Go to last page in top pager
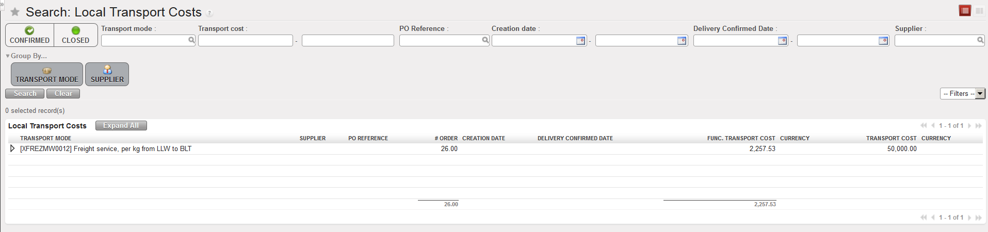 pos(978,125)
